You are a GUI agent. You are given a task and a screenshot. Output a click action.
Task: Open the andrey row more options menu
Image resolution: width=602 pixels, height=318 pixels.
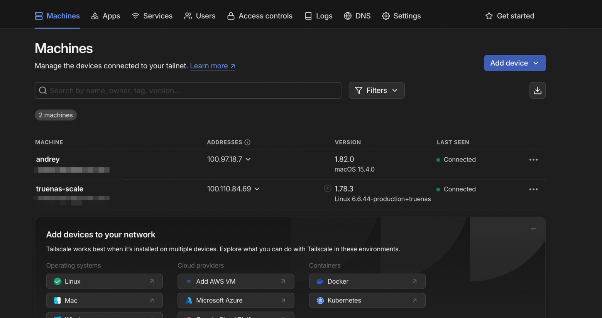533,160
